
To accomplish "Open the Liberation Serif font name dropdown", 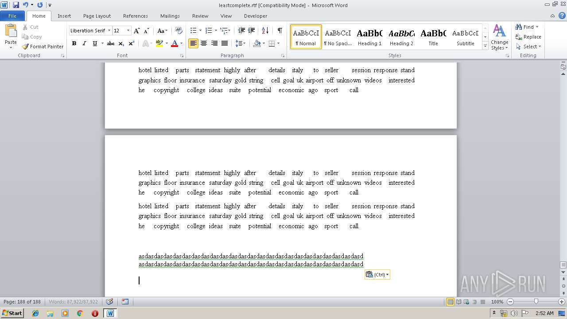I will point(109,31).
